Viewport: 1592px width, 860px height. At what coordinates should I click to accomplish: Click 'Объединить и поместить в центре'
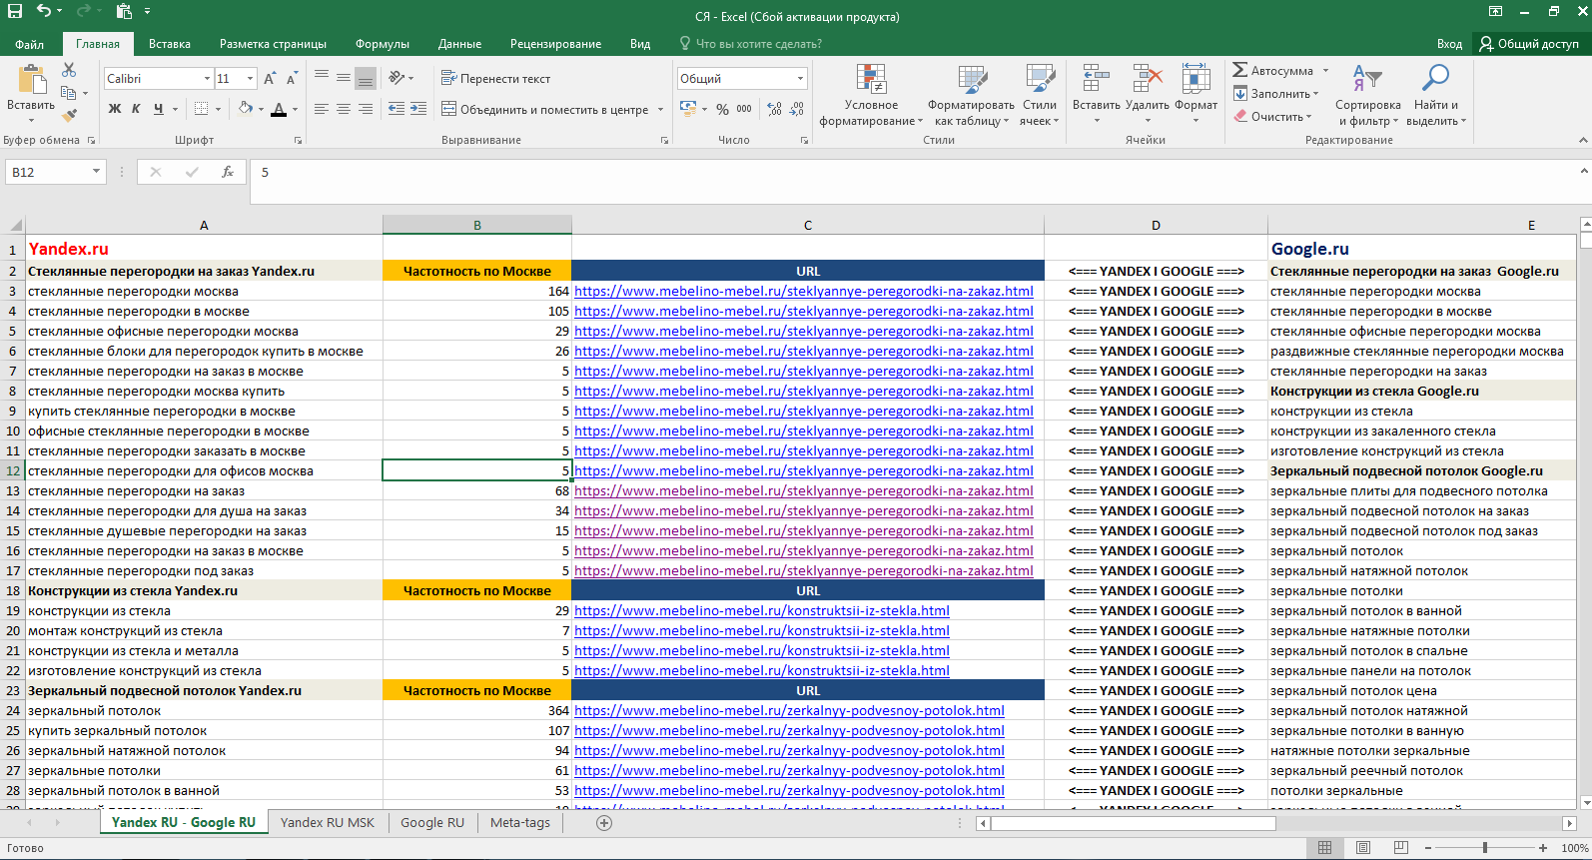545,109
